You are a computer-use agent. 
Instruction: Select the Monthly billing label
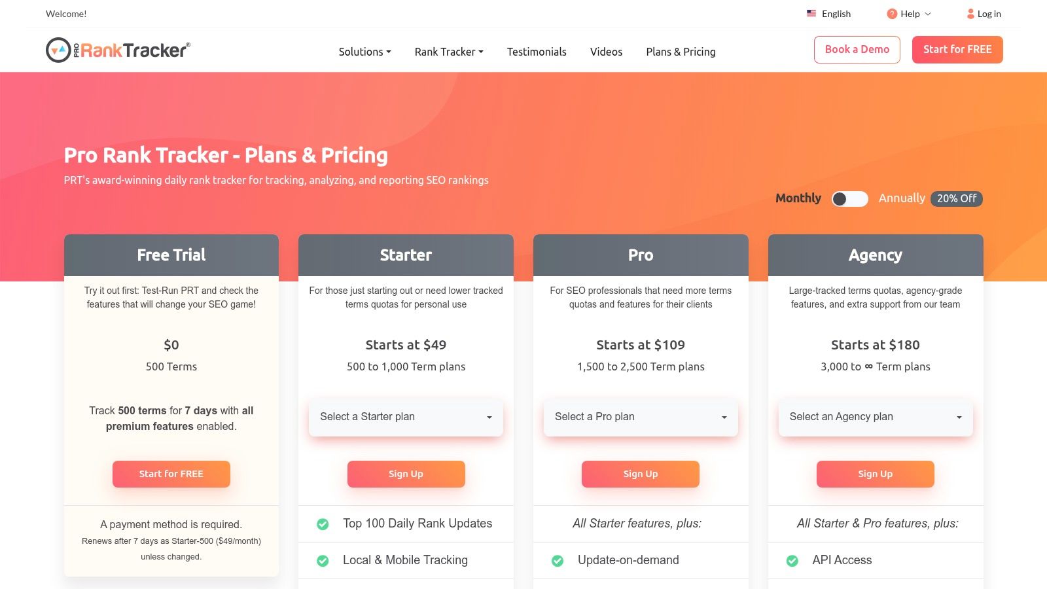tap(798, 198)
